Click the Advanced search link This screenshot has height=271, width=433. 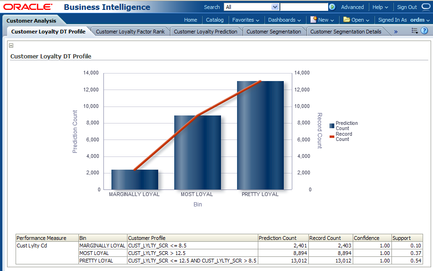point(352,7)
